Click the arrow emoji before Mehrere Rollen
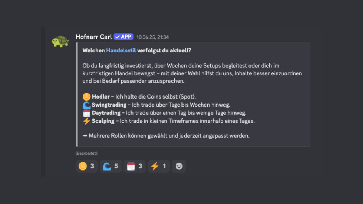363x204 pixels. 85,136
